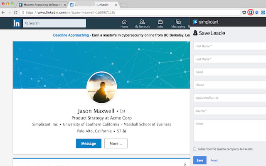Click the Message button on profile

tap(89, 144)
